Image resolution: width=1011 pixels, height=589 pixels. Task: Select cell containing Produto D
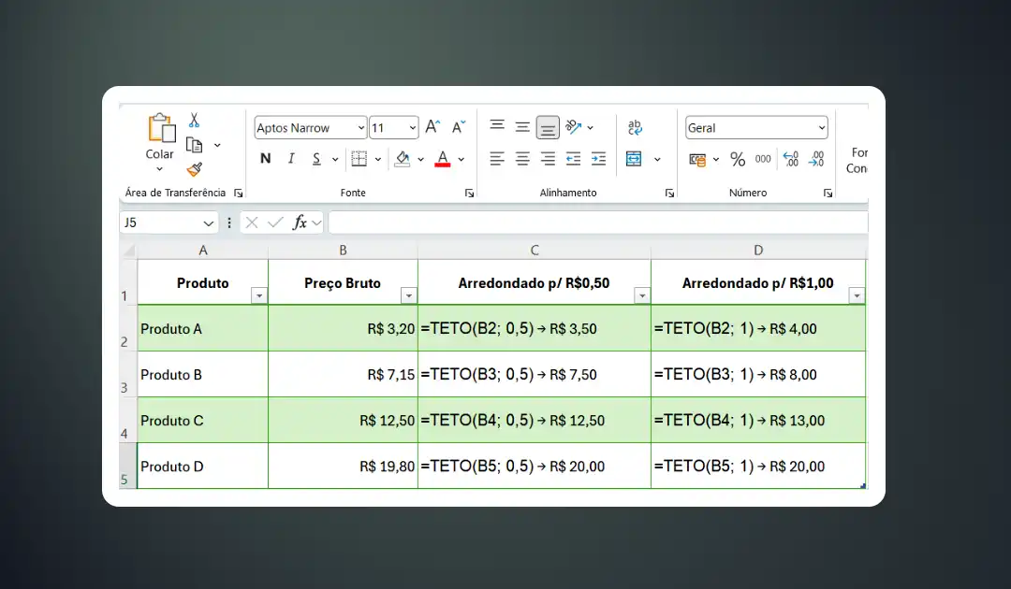(x=202, y=466)
